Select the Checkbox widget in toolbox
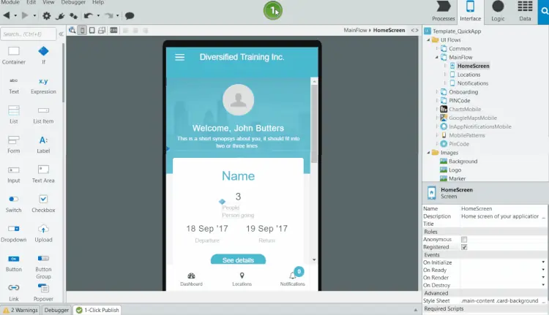The height and width of the screenshot is (315, 549). (43, 203)
